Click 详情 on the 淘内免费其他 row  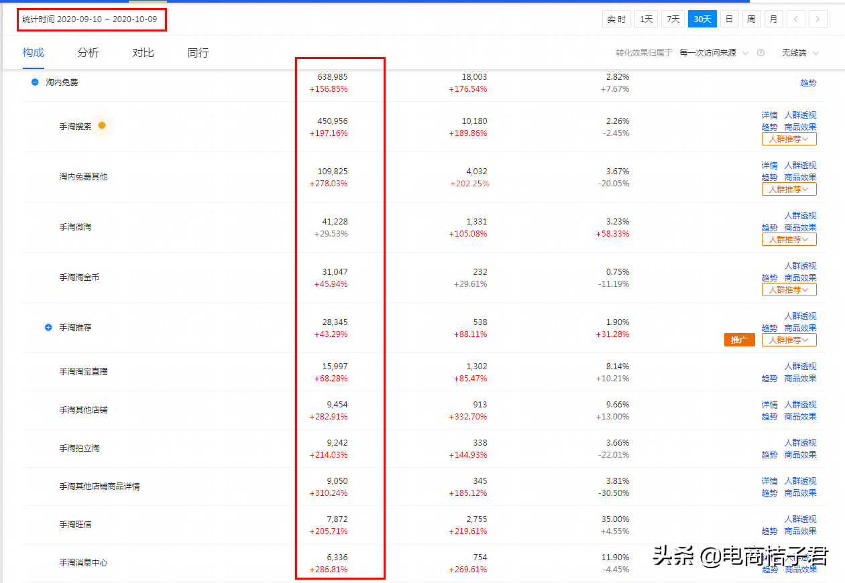(x=769, y=165)
